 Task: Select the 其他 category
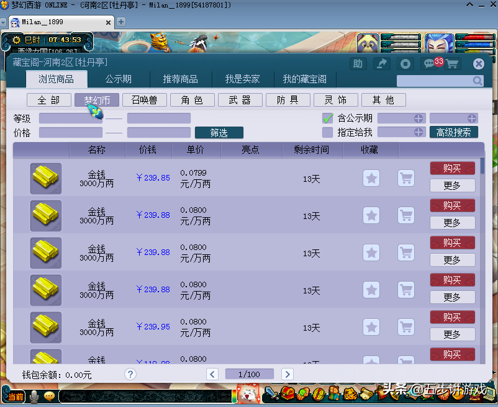point(384,100)
